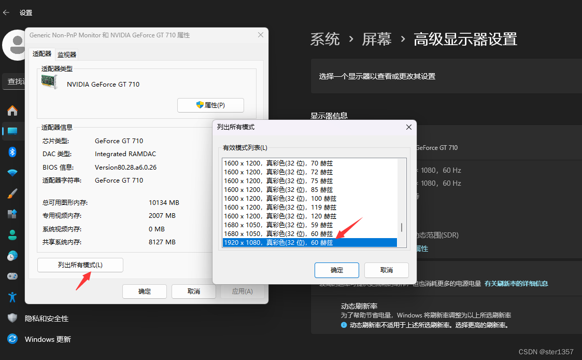The image size is (582, 360).
Task: Open the Gaming controller icon in sidebar
Action: pos(12,276)
